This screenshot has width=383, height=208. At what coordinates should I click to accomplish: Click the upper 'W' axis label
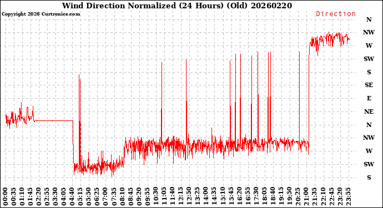(x=369, y=45)
